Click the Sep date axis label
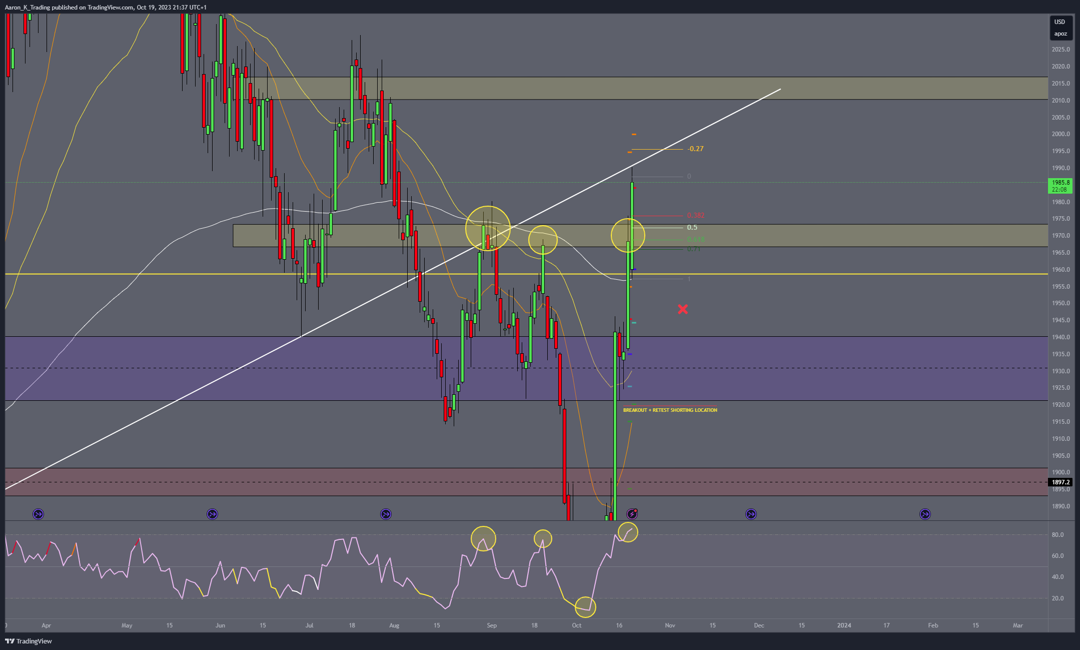This screenshot has height=650, width=1080. pyautogui.click(x=492, y=625)
